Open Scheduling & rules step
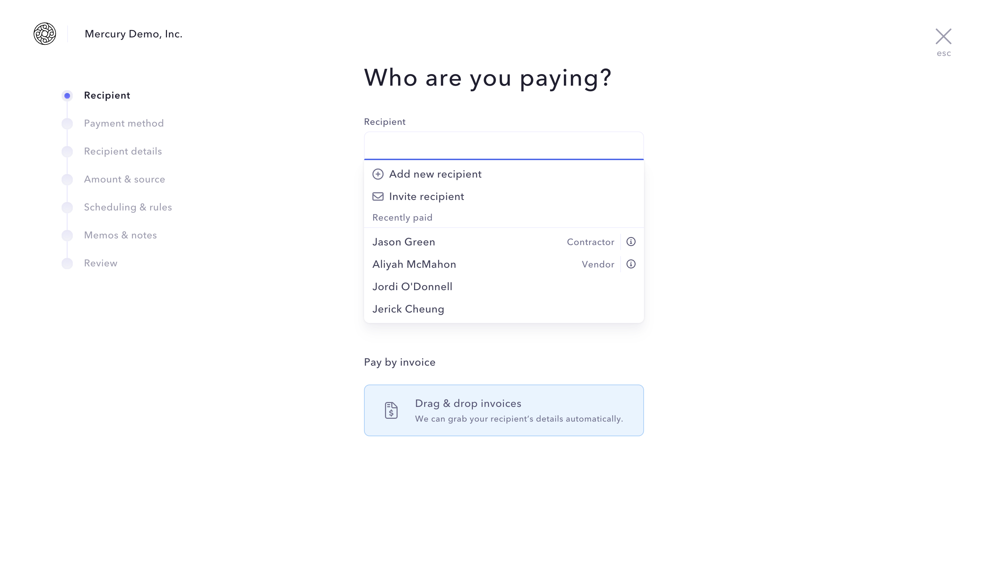The height and width of the screenshot is (574, 1008). point(128,207)
